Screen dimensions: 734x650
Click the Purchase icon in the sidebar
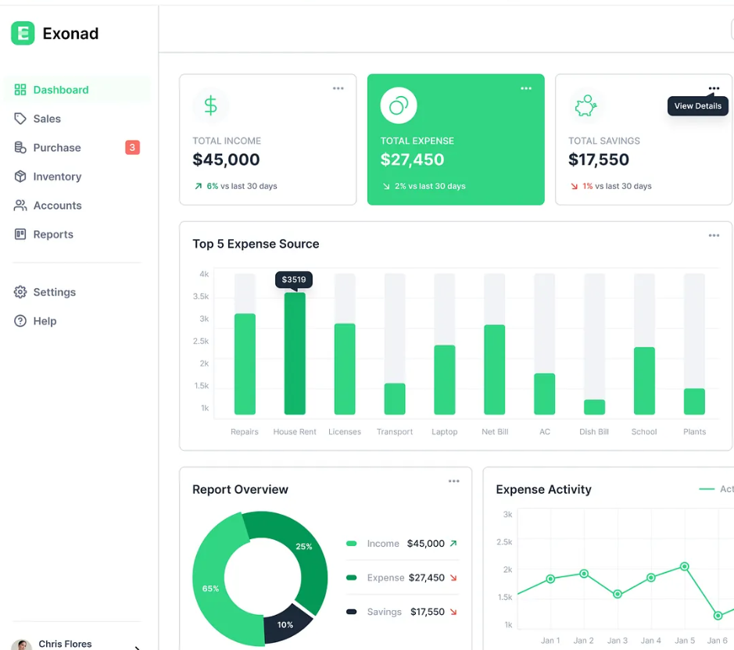[20, 147]
